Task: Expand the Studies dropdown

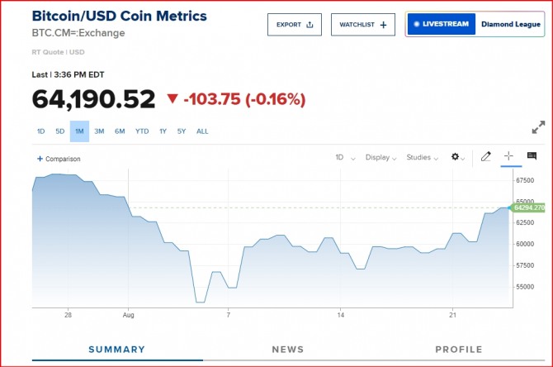Action: click(422, 157)
